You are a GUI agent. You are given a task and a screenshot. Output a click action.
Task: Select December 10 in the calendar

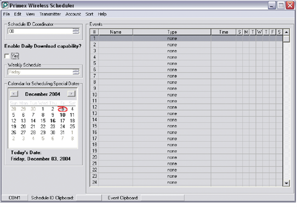[x=62, y=115]
